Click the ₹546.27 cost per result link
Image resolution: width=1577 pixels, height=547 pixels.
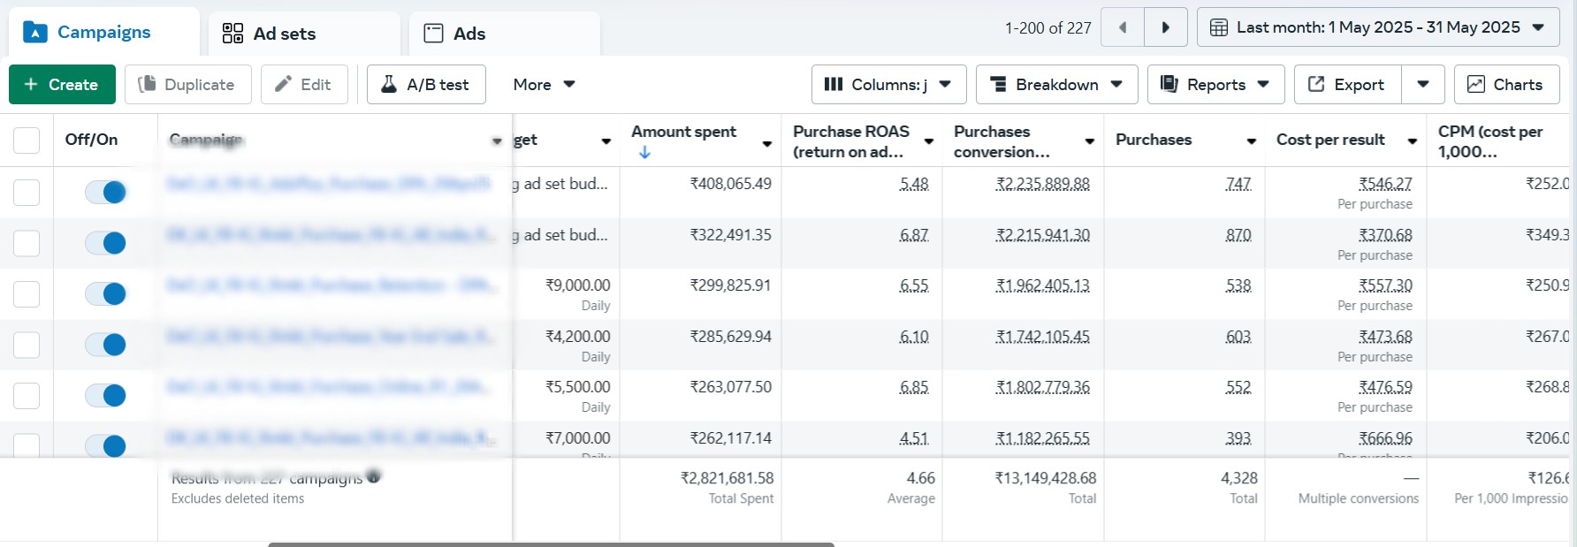[1384, 184]
